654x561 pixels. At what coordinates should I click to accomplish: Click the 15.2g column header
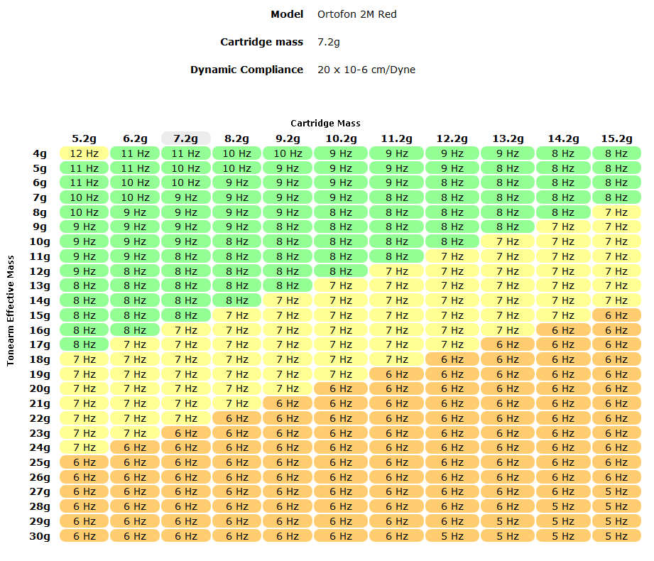tap(616, 138)
